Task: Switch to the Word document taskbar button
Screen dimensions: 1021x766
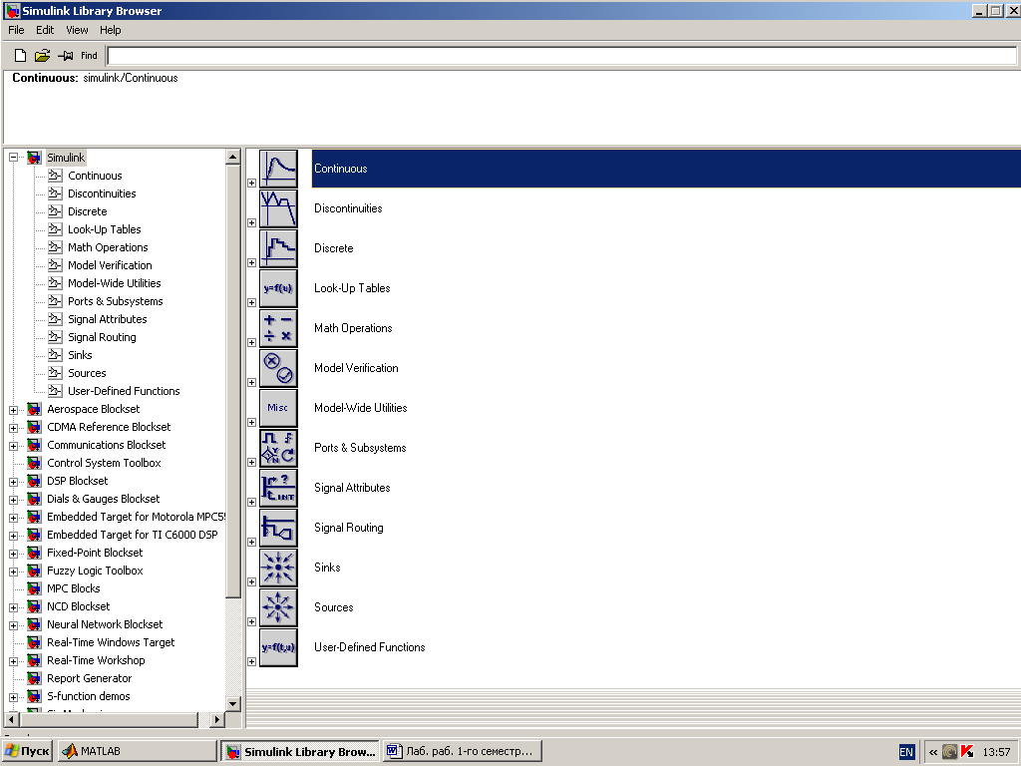Action: click(463, 751)
